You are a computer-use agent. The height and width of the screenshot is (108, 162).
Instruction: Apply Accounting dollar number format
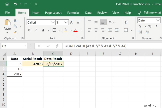point(140,26)
